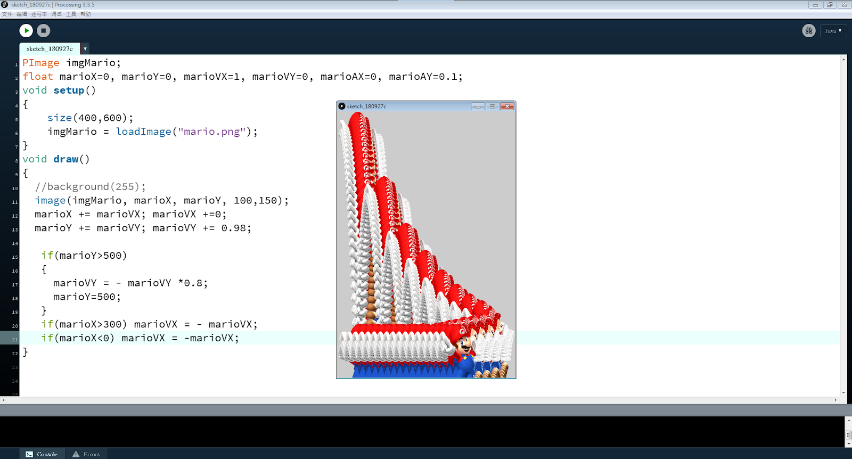Open the 调试 menu

[56, 14]
